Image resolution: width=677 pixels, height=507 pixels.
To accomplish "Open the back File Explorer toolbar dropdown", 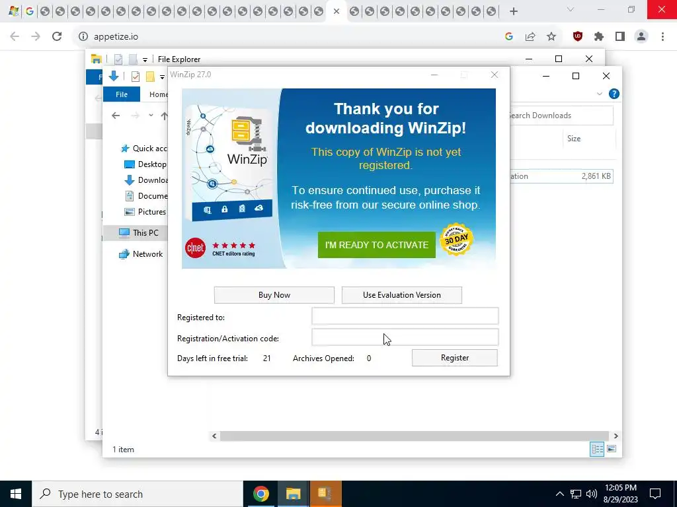I will (x=145, y=59).
